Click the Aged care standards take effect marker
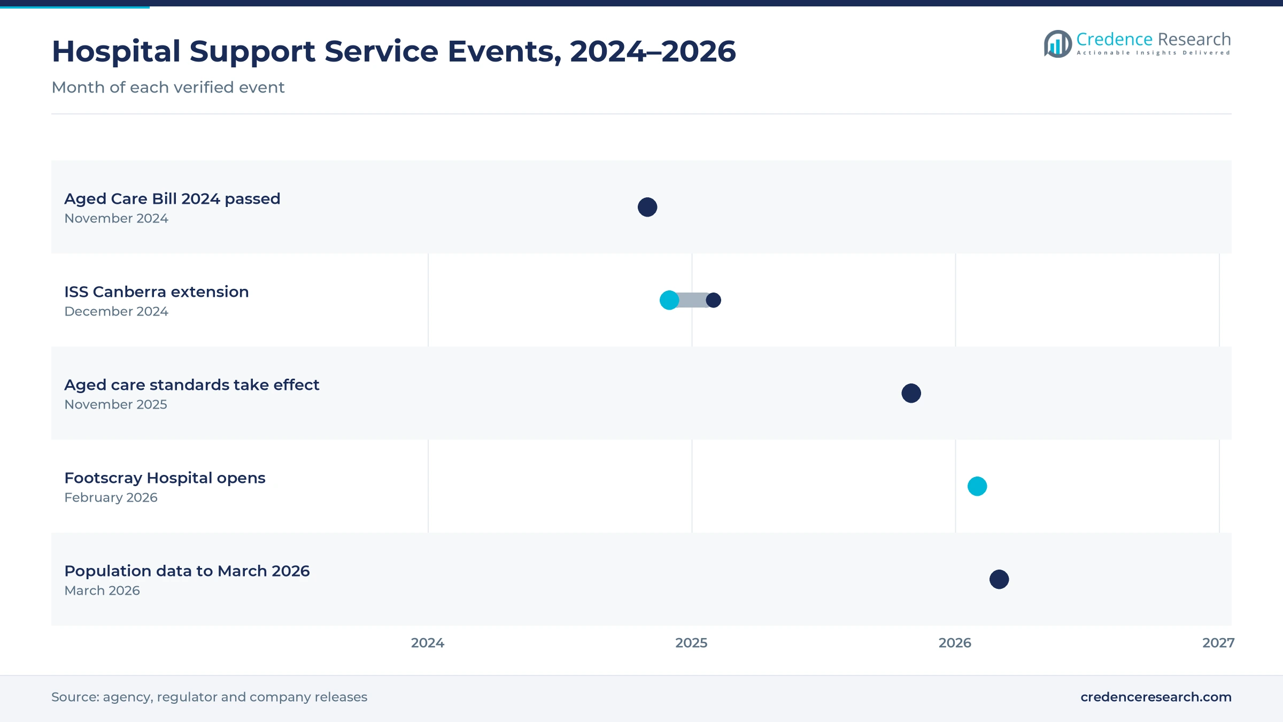This screenshot has width=1283, height=722. (x=911, y=393)
